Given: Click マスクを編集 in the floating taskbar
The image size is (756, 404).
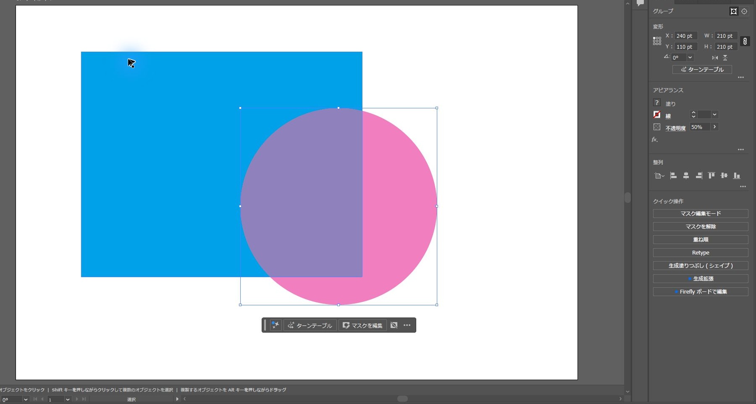Looking at the screenshot, I should point(362,325).
